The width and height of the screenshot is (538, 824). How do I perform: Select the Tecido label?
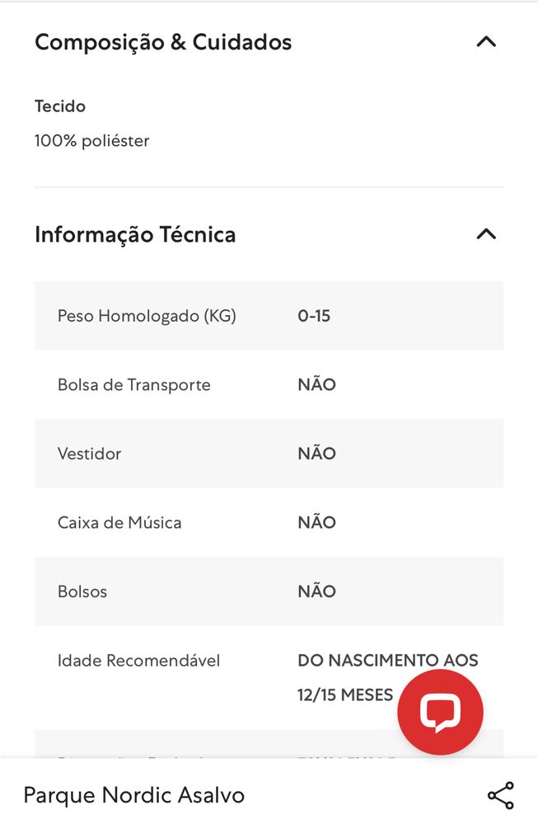point(60,106)
